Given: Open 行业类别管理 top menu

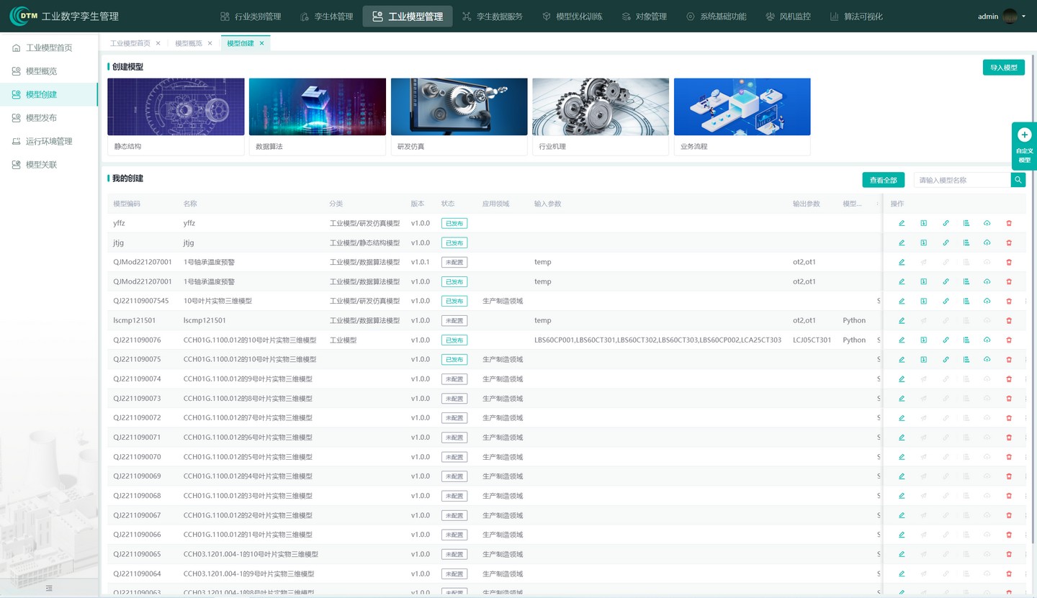Looking at the screenshot, I should tap(251, 17).
